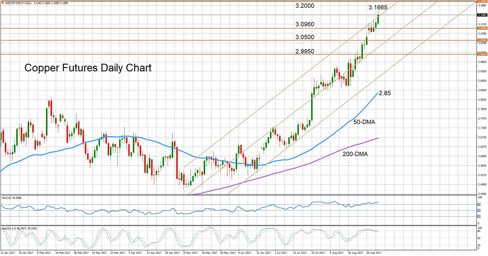Click the 16 Aug 2017 date label
The image size is (488, 256).
[355, 253]
